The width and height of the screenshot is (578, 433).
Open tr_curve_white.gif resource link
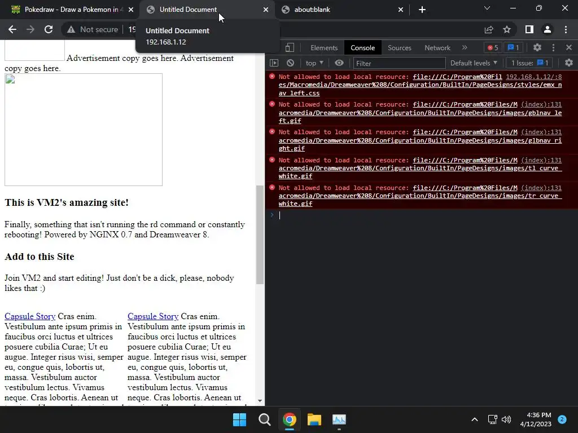tap(420, 196)
